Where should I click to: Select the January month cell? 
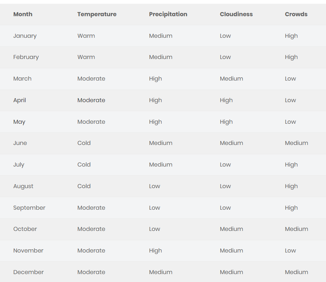(x=25, y=36)
